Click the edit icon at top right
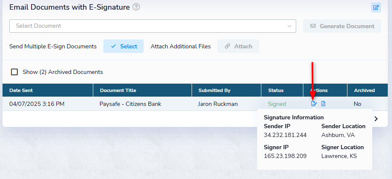The height and width of the screenshot is (179, 392). tap(376, 7)
